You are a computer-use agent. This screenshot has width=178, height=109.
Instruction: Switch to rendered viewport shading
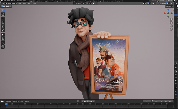click(167, 3)
